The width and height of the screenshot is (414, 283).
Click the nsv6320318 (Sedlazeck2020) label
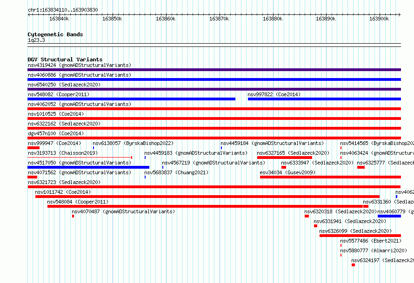click(x=341, y=211)
